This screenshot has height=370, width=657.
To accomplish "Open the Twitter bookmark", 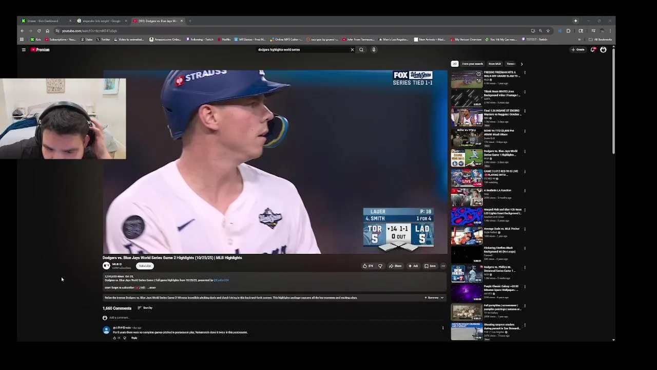I will (x=103, y=40).
